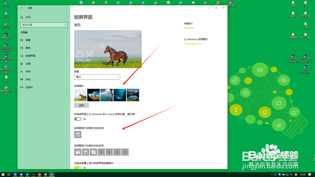This screenshot has width=315, height=177.
Task: Open the 背景 type dropdown showing 图片
Action: pos(97,77)
